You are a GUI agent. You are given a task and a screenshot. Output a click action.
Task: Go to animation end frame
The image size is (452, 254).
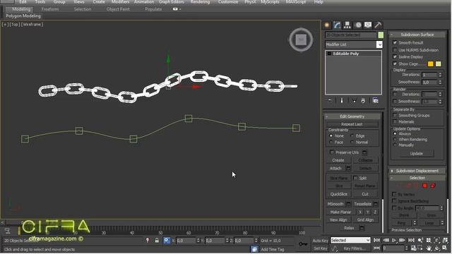(411, 240)
